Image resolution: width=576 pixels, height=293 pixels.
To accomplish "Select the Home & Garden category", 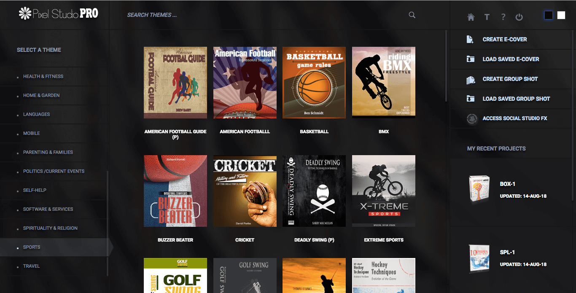I will (x=41, y=95).
